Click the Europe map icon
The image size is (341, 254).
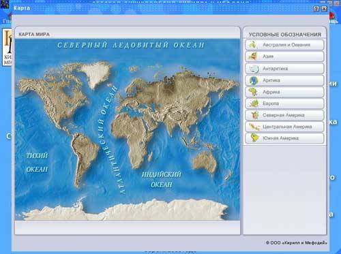pos(253,104)
